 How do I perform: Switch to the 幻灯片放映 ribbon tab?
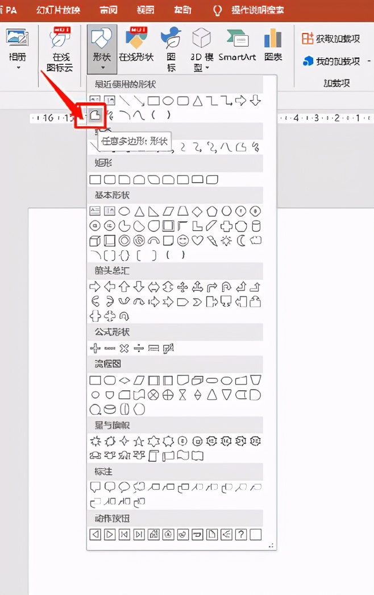tap(59, 10)
